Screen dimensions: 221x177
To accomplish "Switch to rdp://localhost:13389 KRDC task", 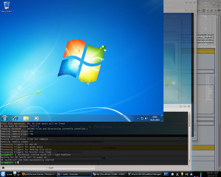I will (x=110, y=174).
